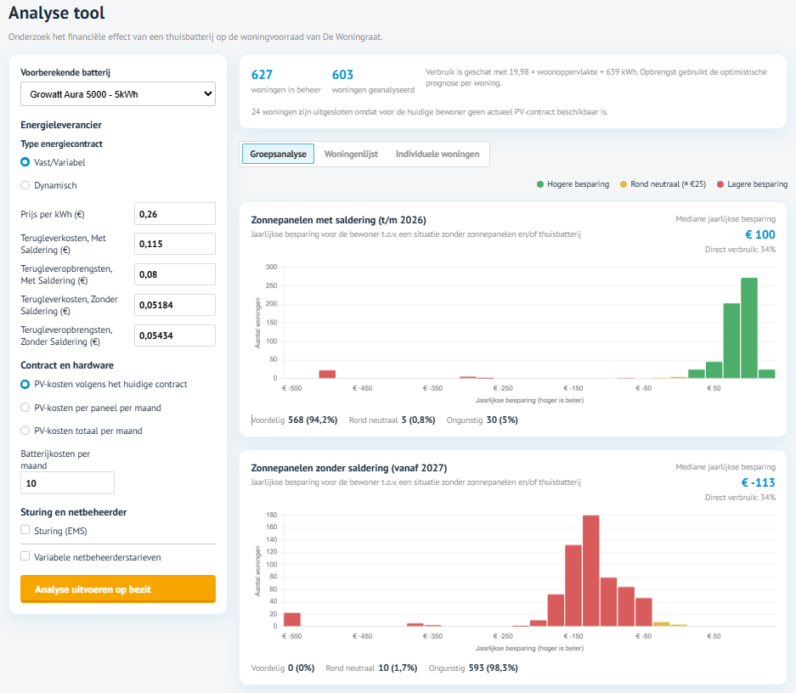Click the Contract en hardware heading
Image resolution: width=796 pixels, height=693 pixels.
(67, 365)
